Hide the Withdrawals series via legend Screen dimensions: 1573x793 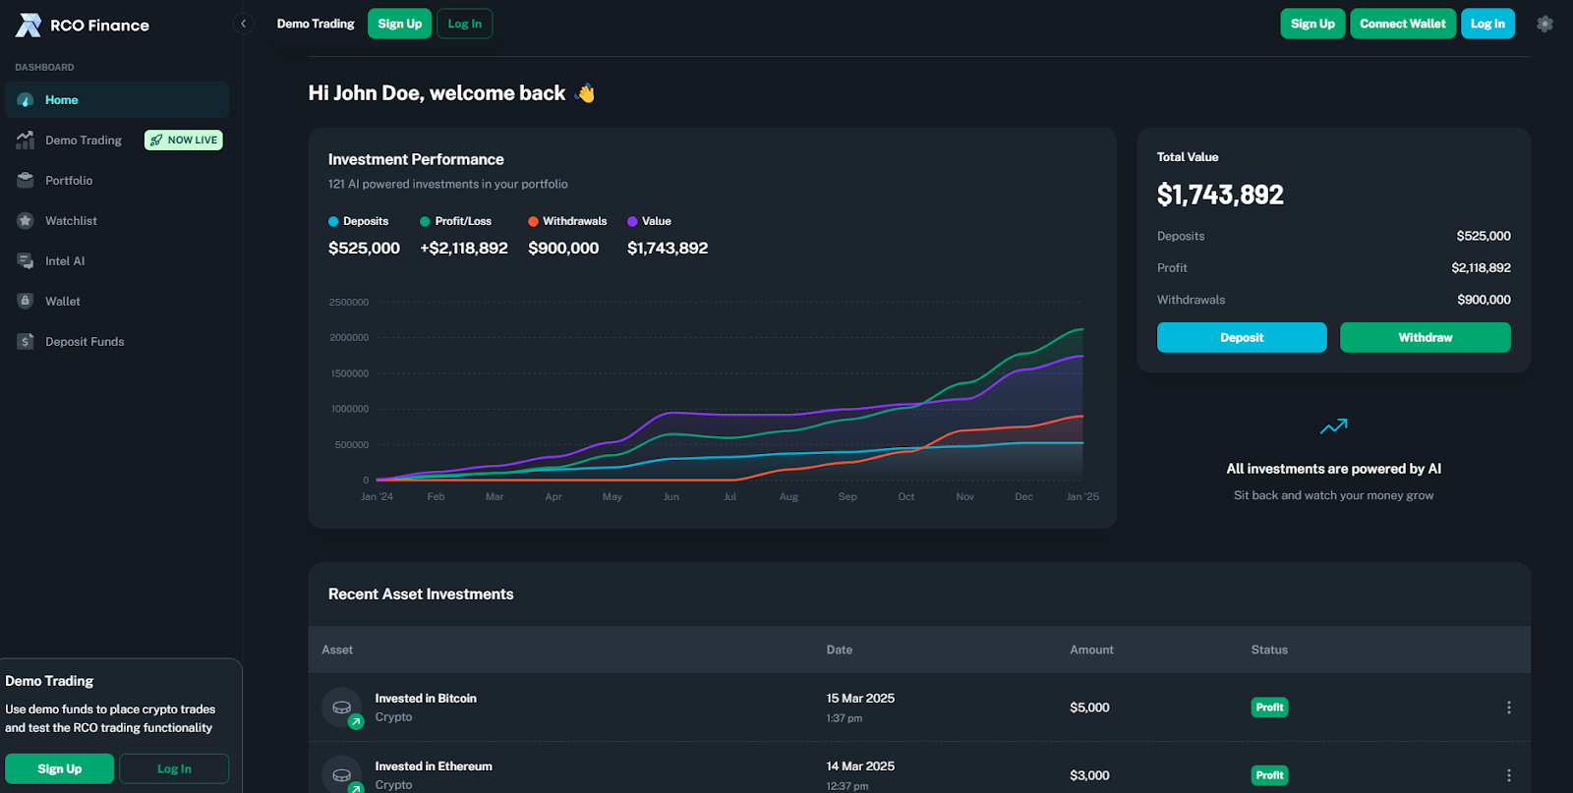click(x=567, y=222)
